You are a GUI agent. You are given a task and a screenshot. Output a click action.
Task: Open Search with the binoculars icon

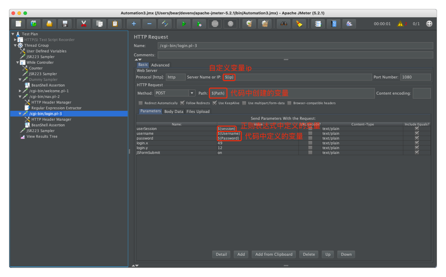(x=283, y=24)
